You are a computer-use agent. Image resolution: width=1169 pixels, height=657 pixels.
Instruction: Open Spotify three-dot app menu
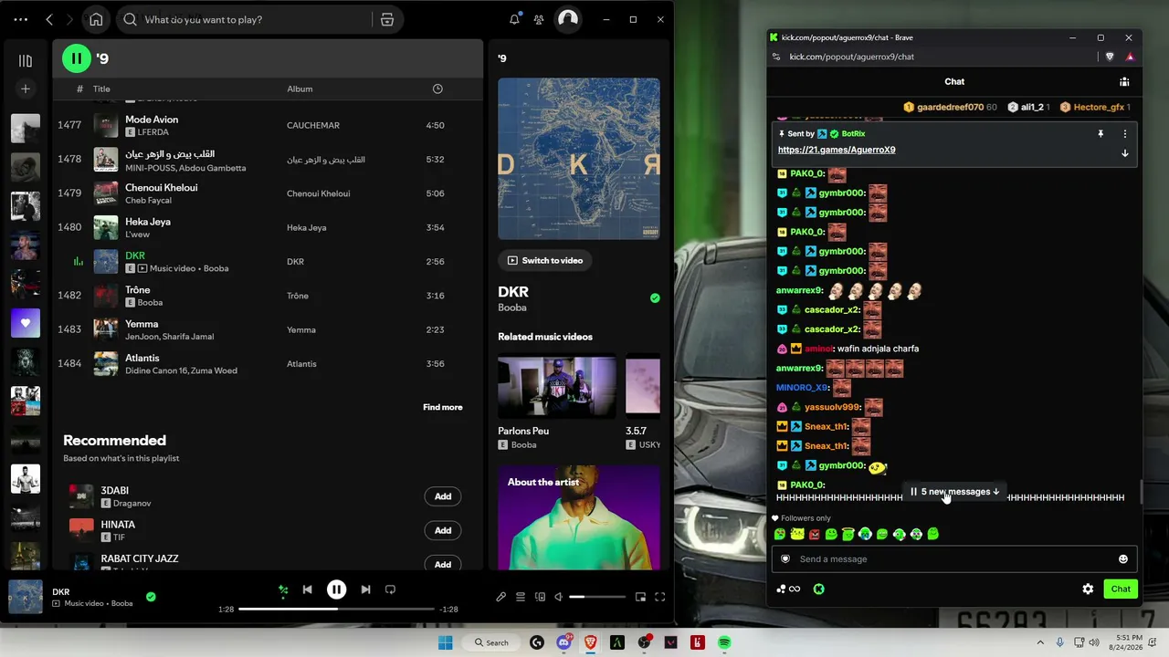tap(20, 19)
